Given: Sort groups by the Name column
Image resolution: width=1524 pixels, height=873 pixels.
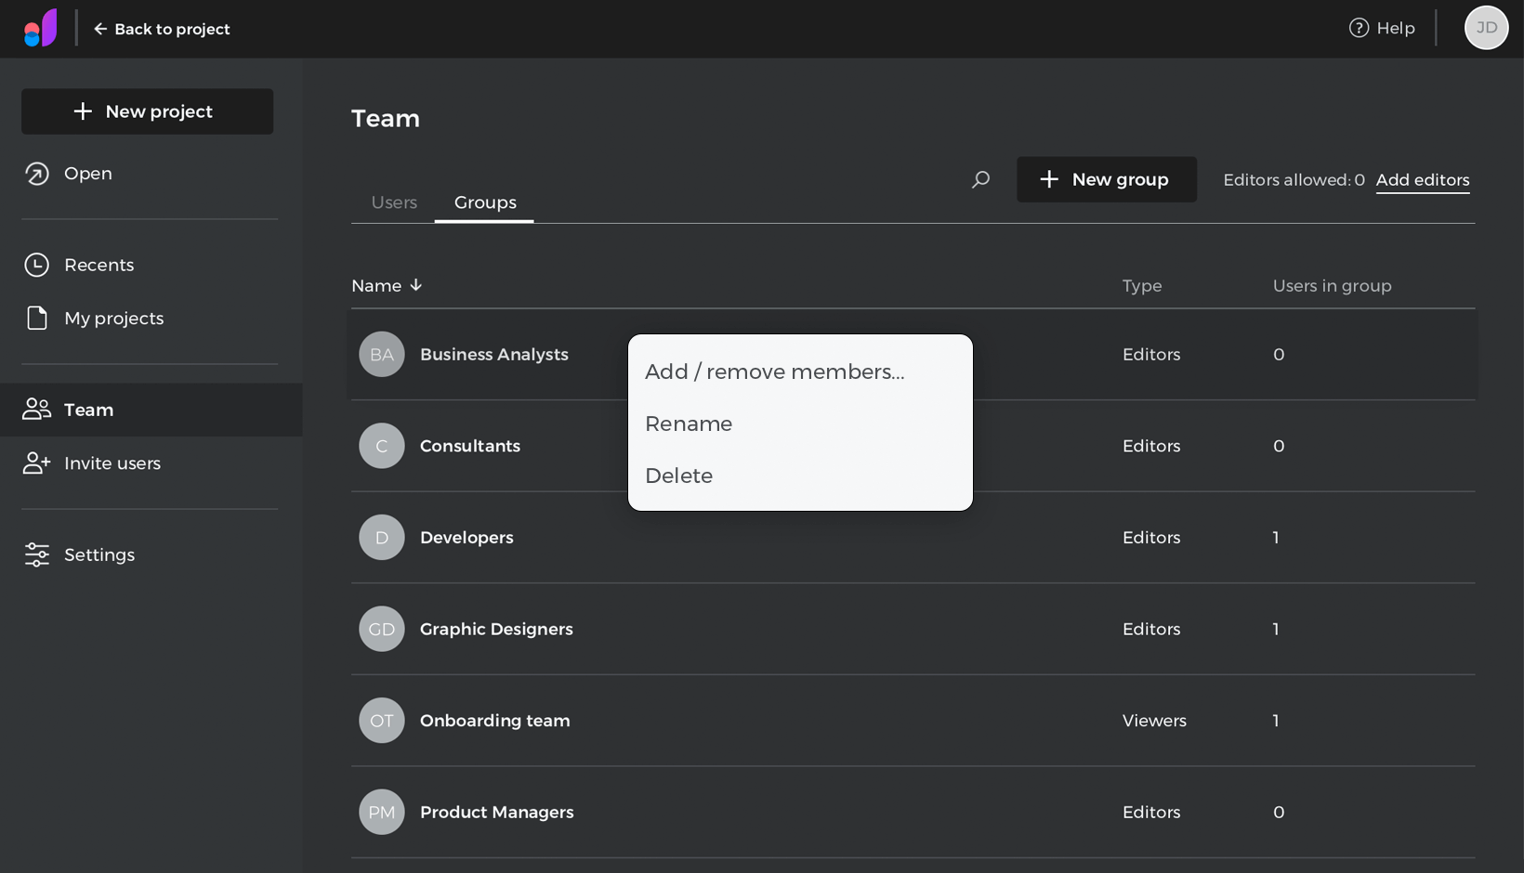Looking at the screenshot, I should click(387, 285).
